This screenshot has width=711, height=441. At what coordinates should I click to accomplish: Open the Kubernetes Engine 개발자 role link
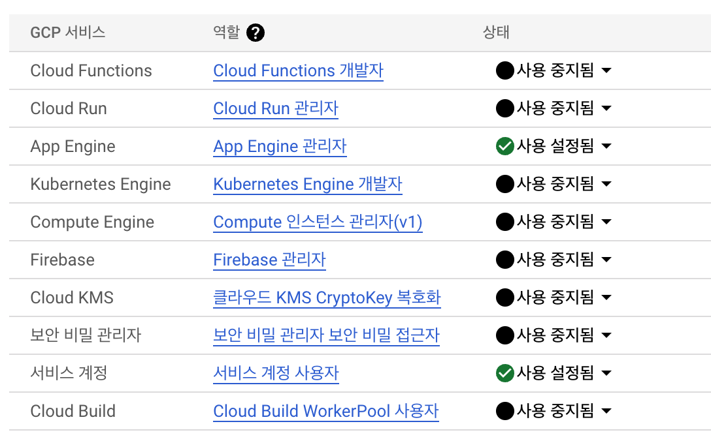[308, 184]
